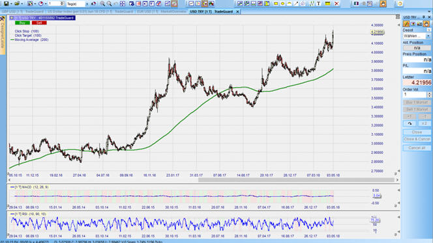Select the text T annotation tool
This screenshot has width=433, height=243.
(318, 4)
